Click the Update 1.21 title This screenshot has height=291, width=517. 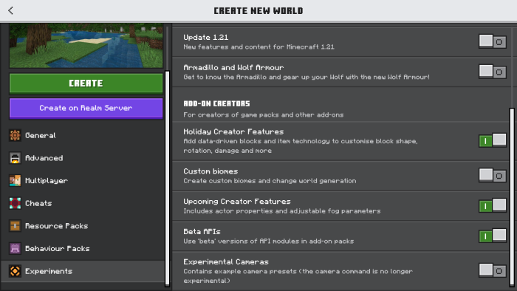click(206, 37)
